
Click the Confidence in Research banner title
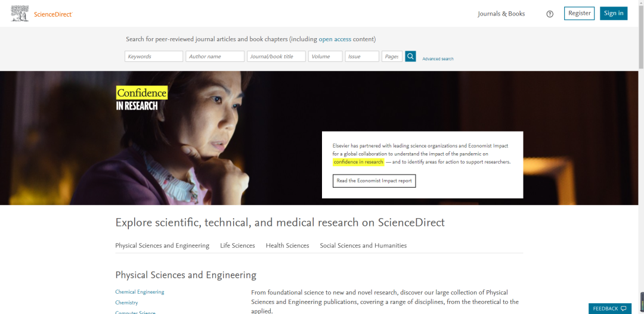coord(142,98)
